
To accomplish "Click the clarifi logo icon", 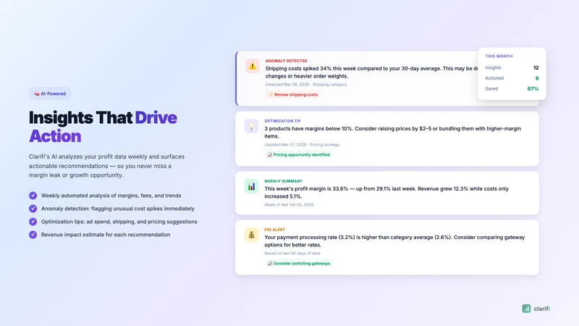I will [x=527, y=309].
